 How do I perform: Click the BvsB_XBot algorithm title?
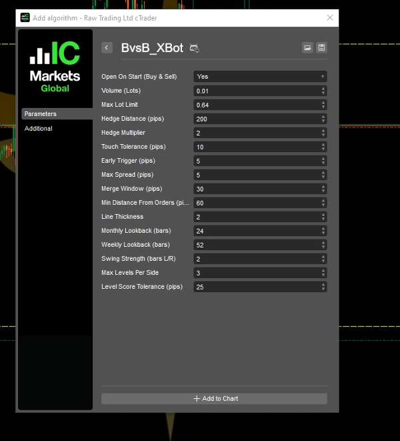(152, 48)
